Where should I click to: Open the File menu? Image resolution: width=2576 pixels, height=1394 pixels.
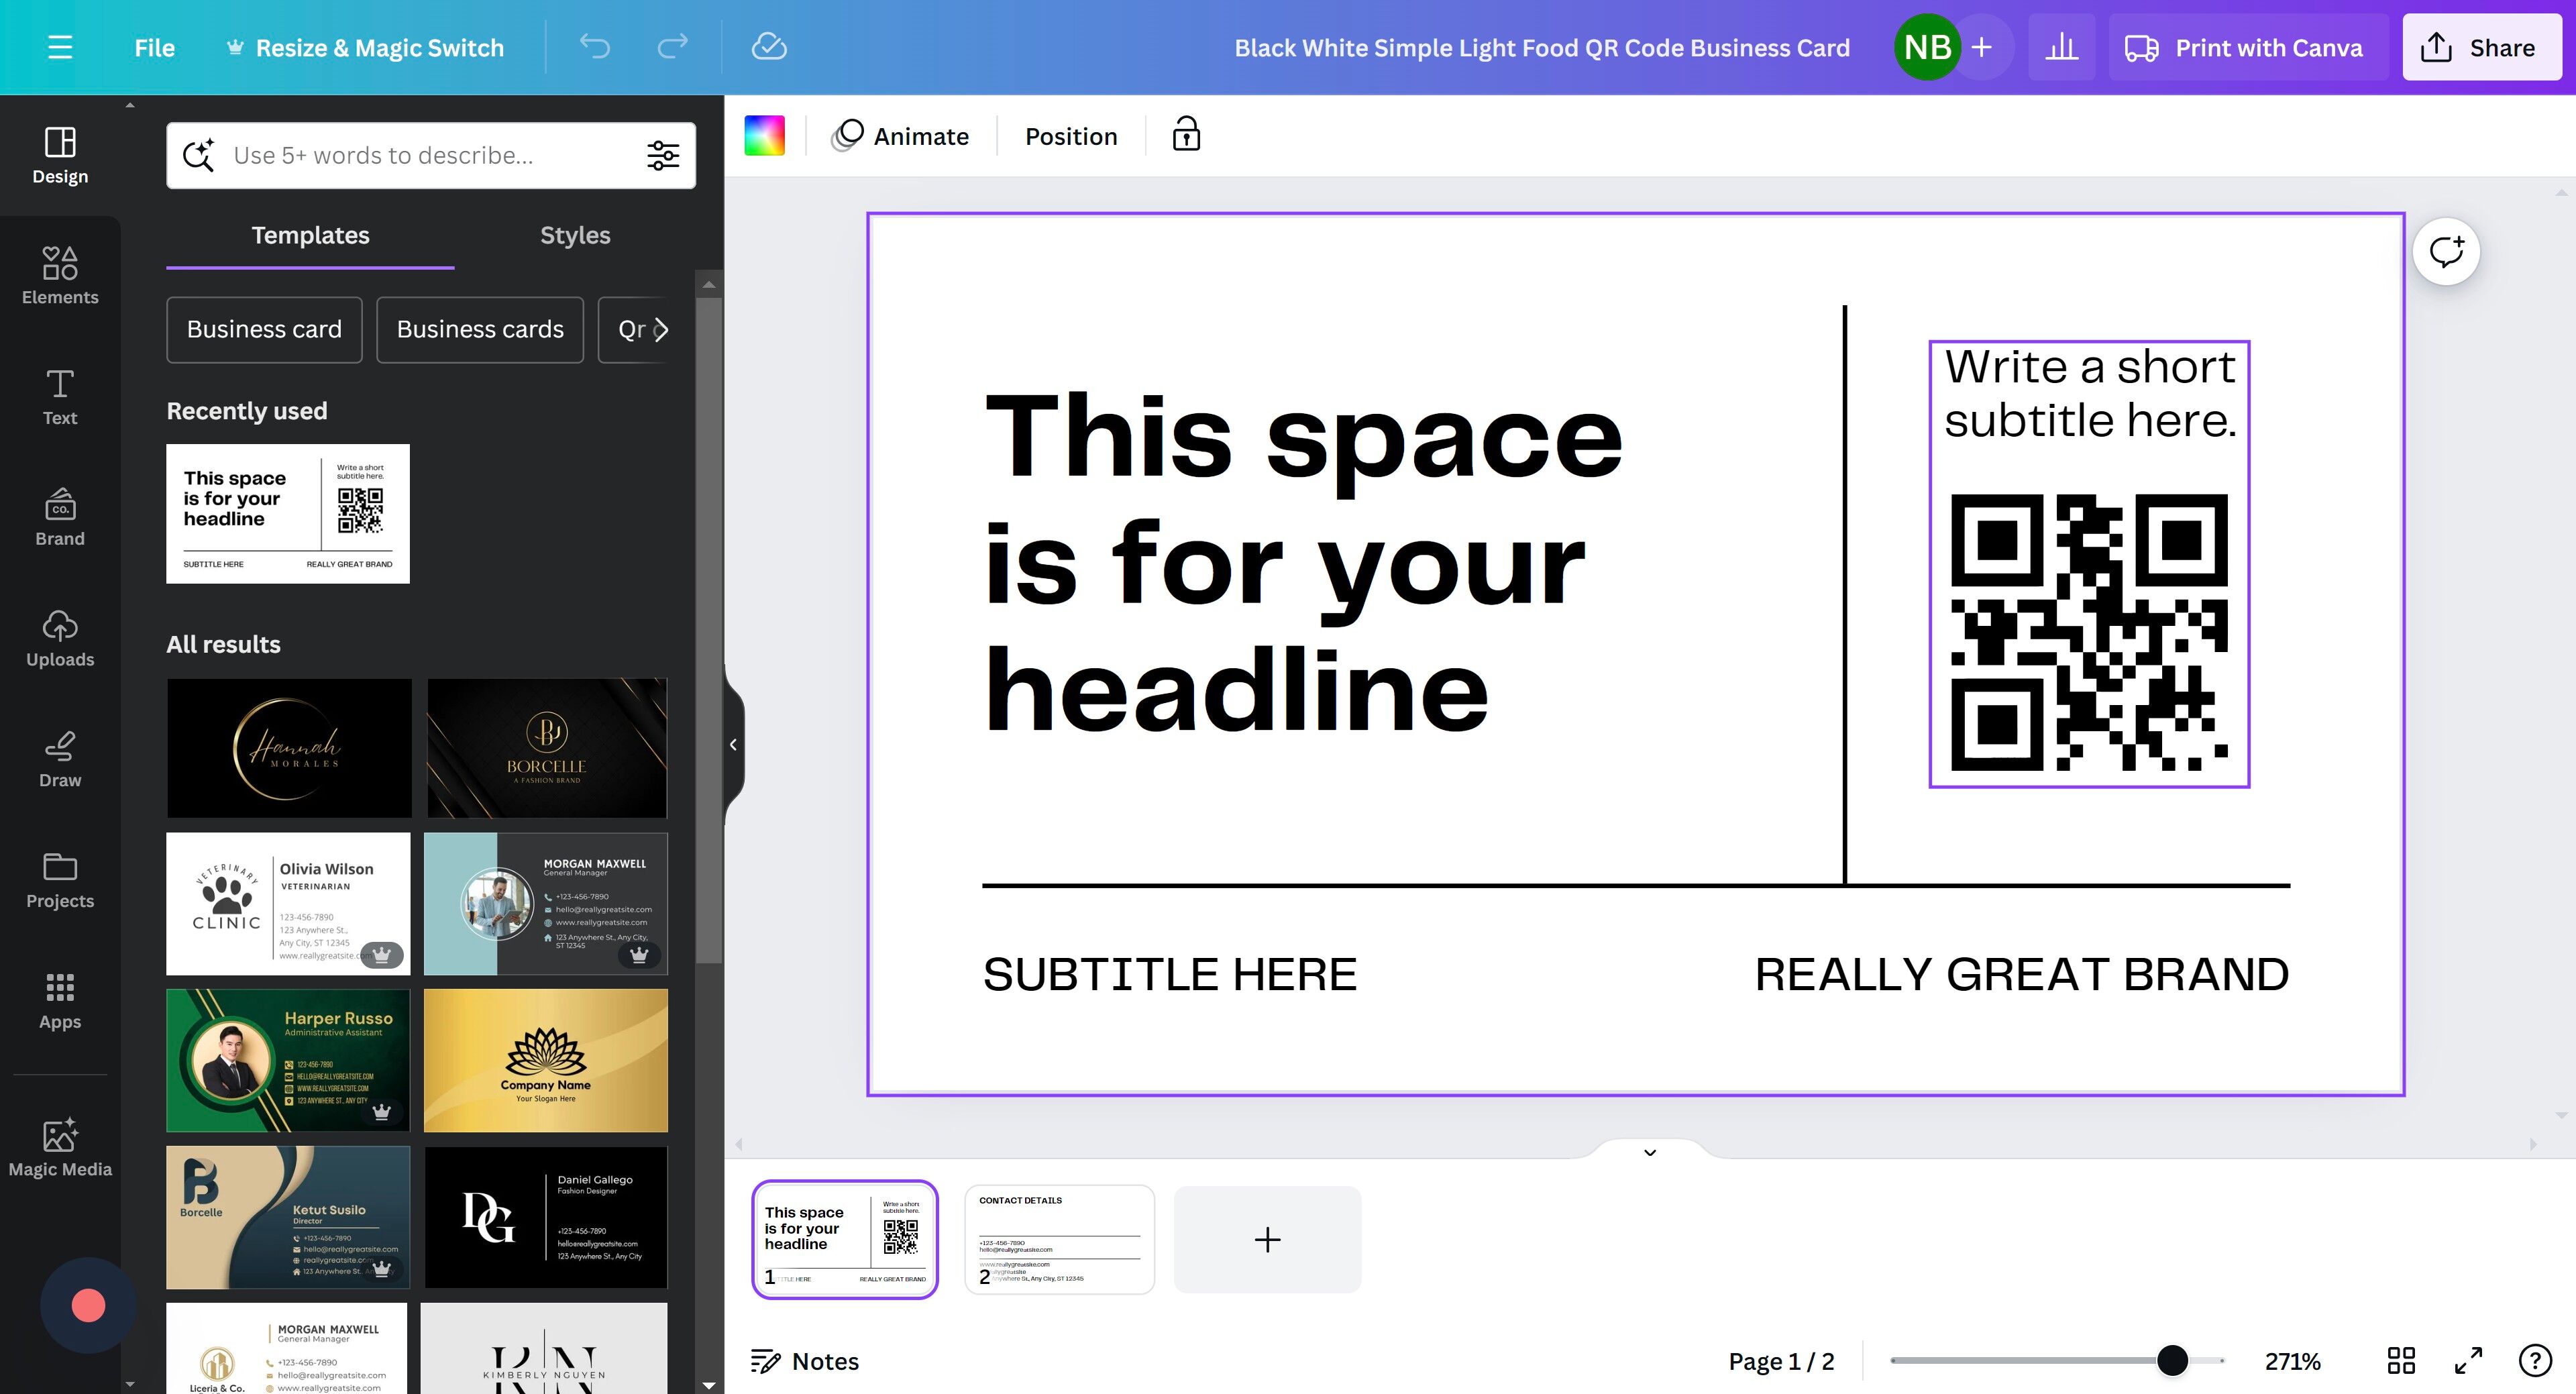tap(154, 47)
